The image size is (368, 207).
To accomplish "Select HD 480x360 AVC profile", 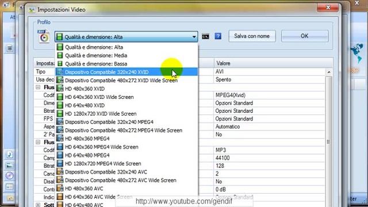I will [x=126, y=189].
